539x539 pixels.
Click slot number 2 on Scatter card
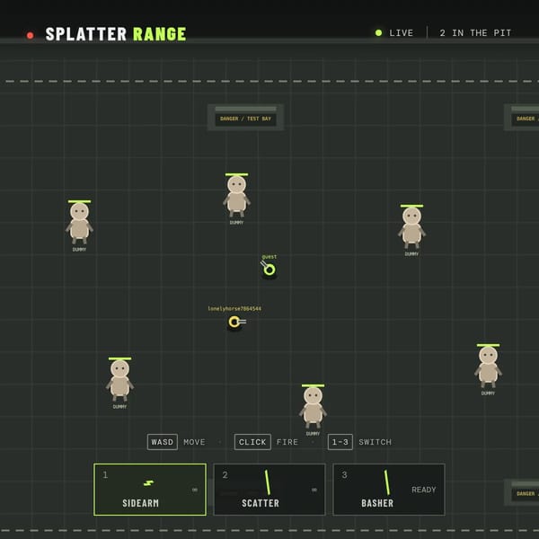[x=225, y=475]
